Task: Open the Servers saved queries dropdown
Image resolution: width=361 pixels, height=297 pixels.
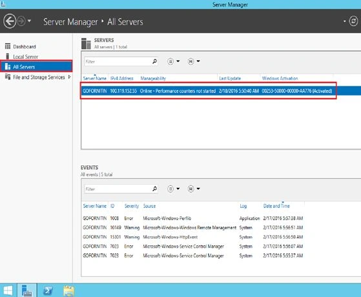Action: tap(194, 61)
